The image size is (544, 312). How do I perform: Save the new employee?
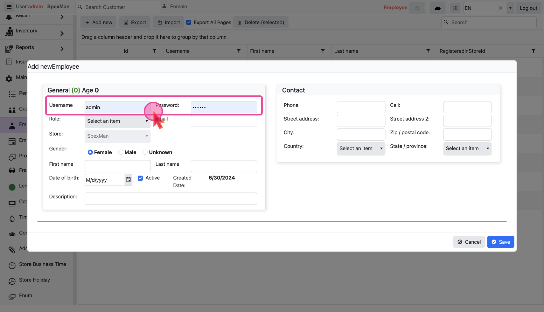pyautogui.click(x=500, y=242)
